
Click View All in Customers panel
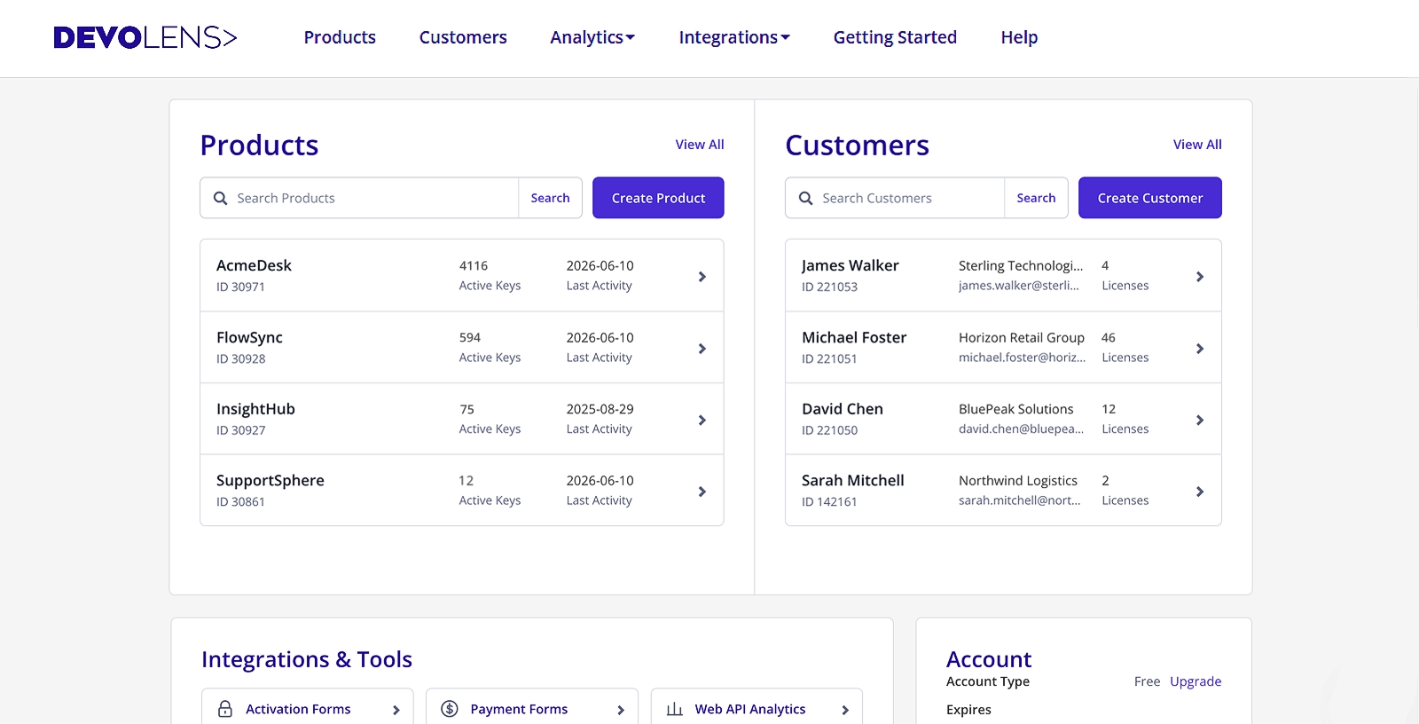[1197, 145]
